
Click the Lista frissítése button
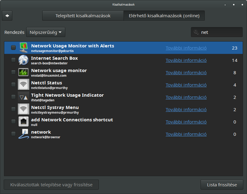(222, 185)
